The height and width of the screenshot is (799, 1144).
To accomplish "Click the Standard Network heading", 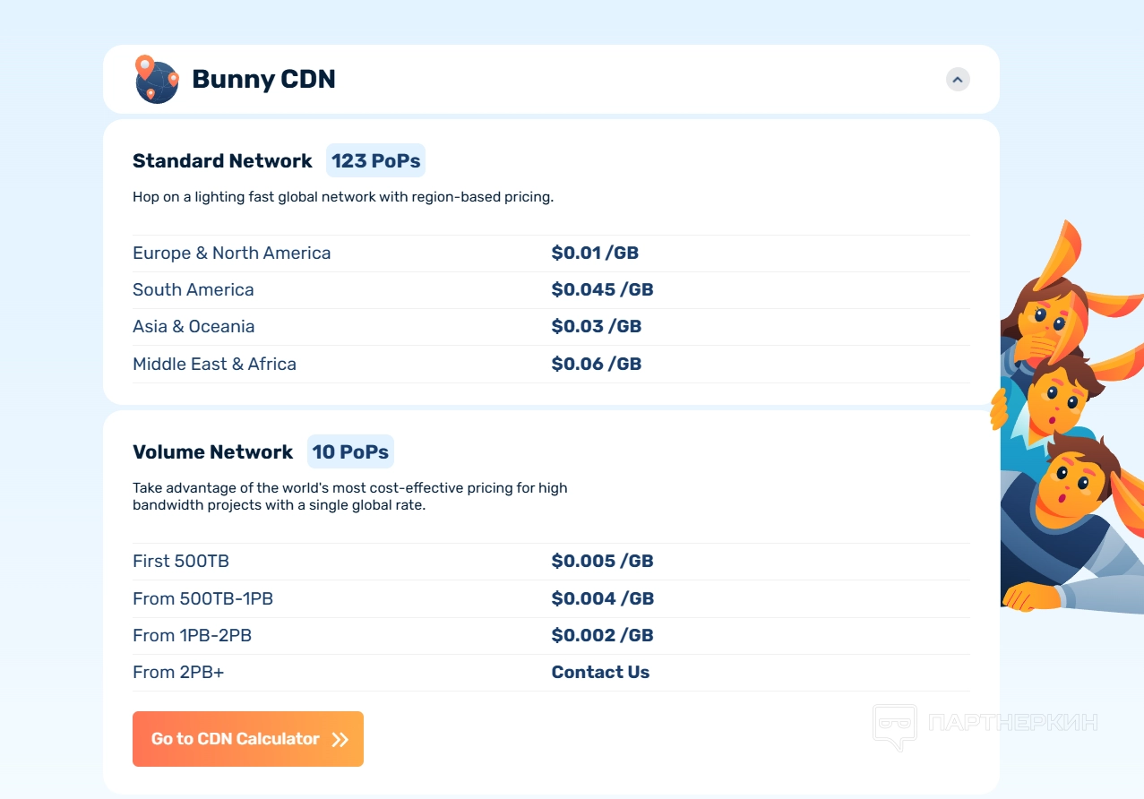I will pyautogui.click(x=222, y=161).
